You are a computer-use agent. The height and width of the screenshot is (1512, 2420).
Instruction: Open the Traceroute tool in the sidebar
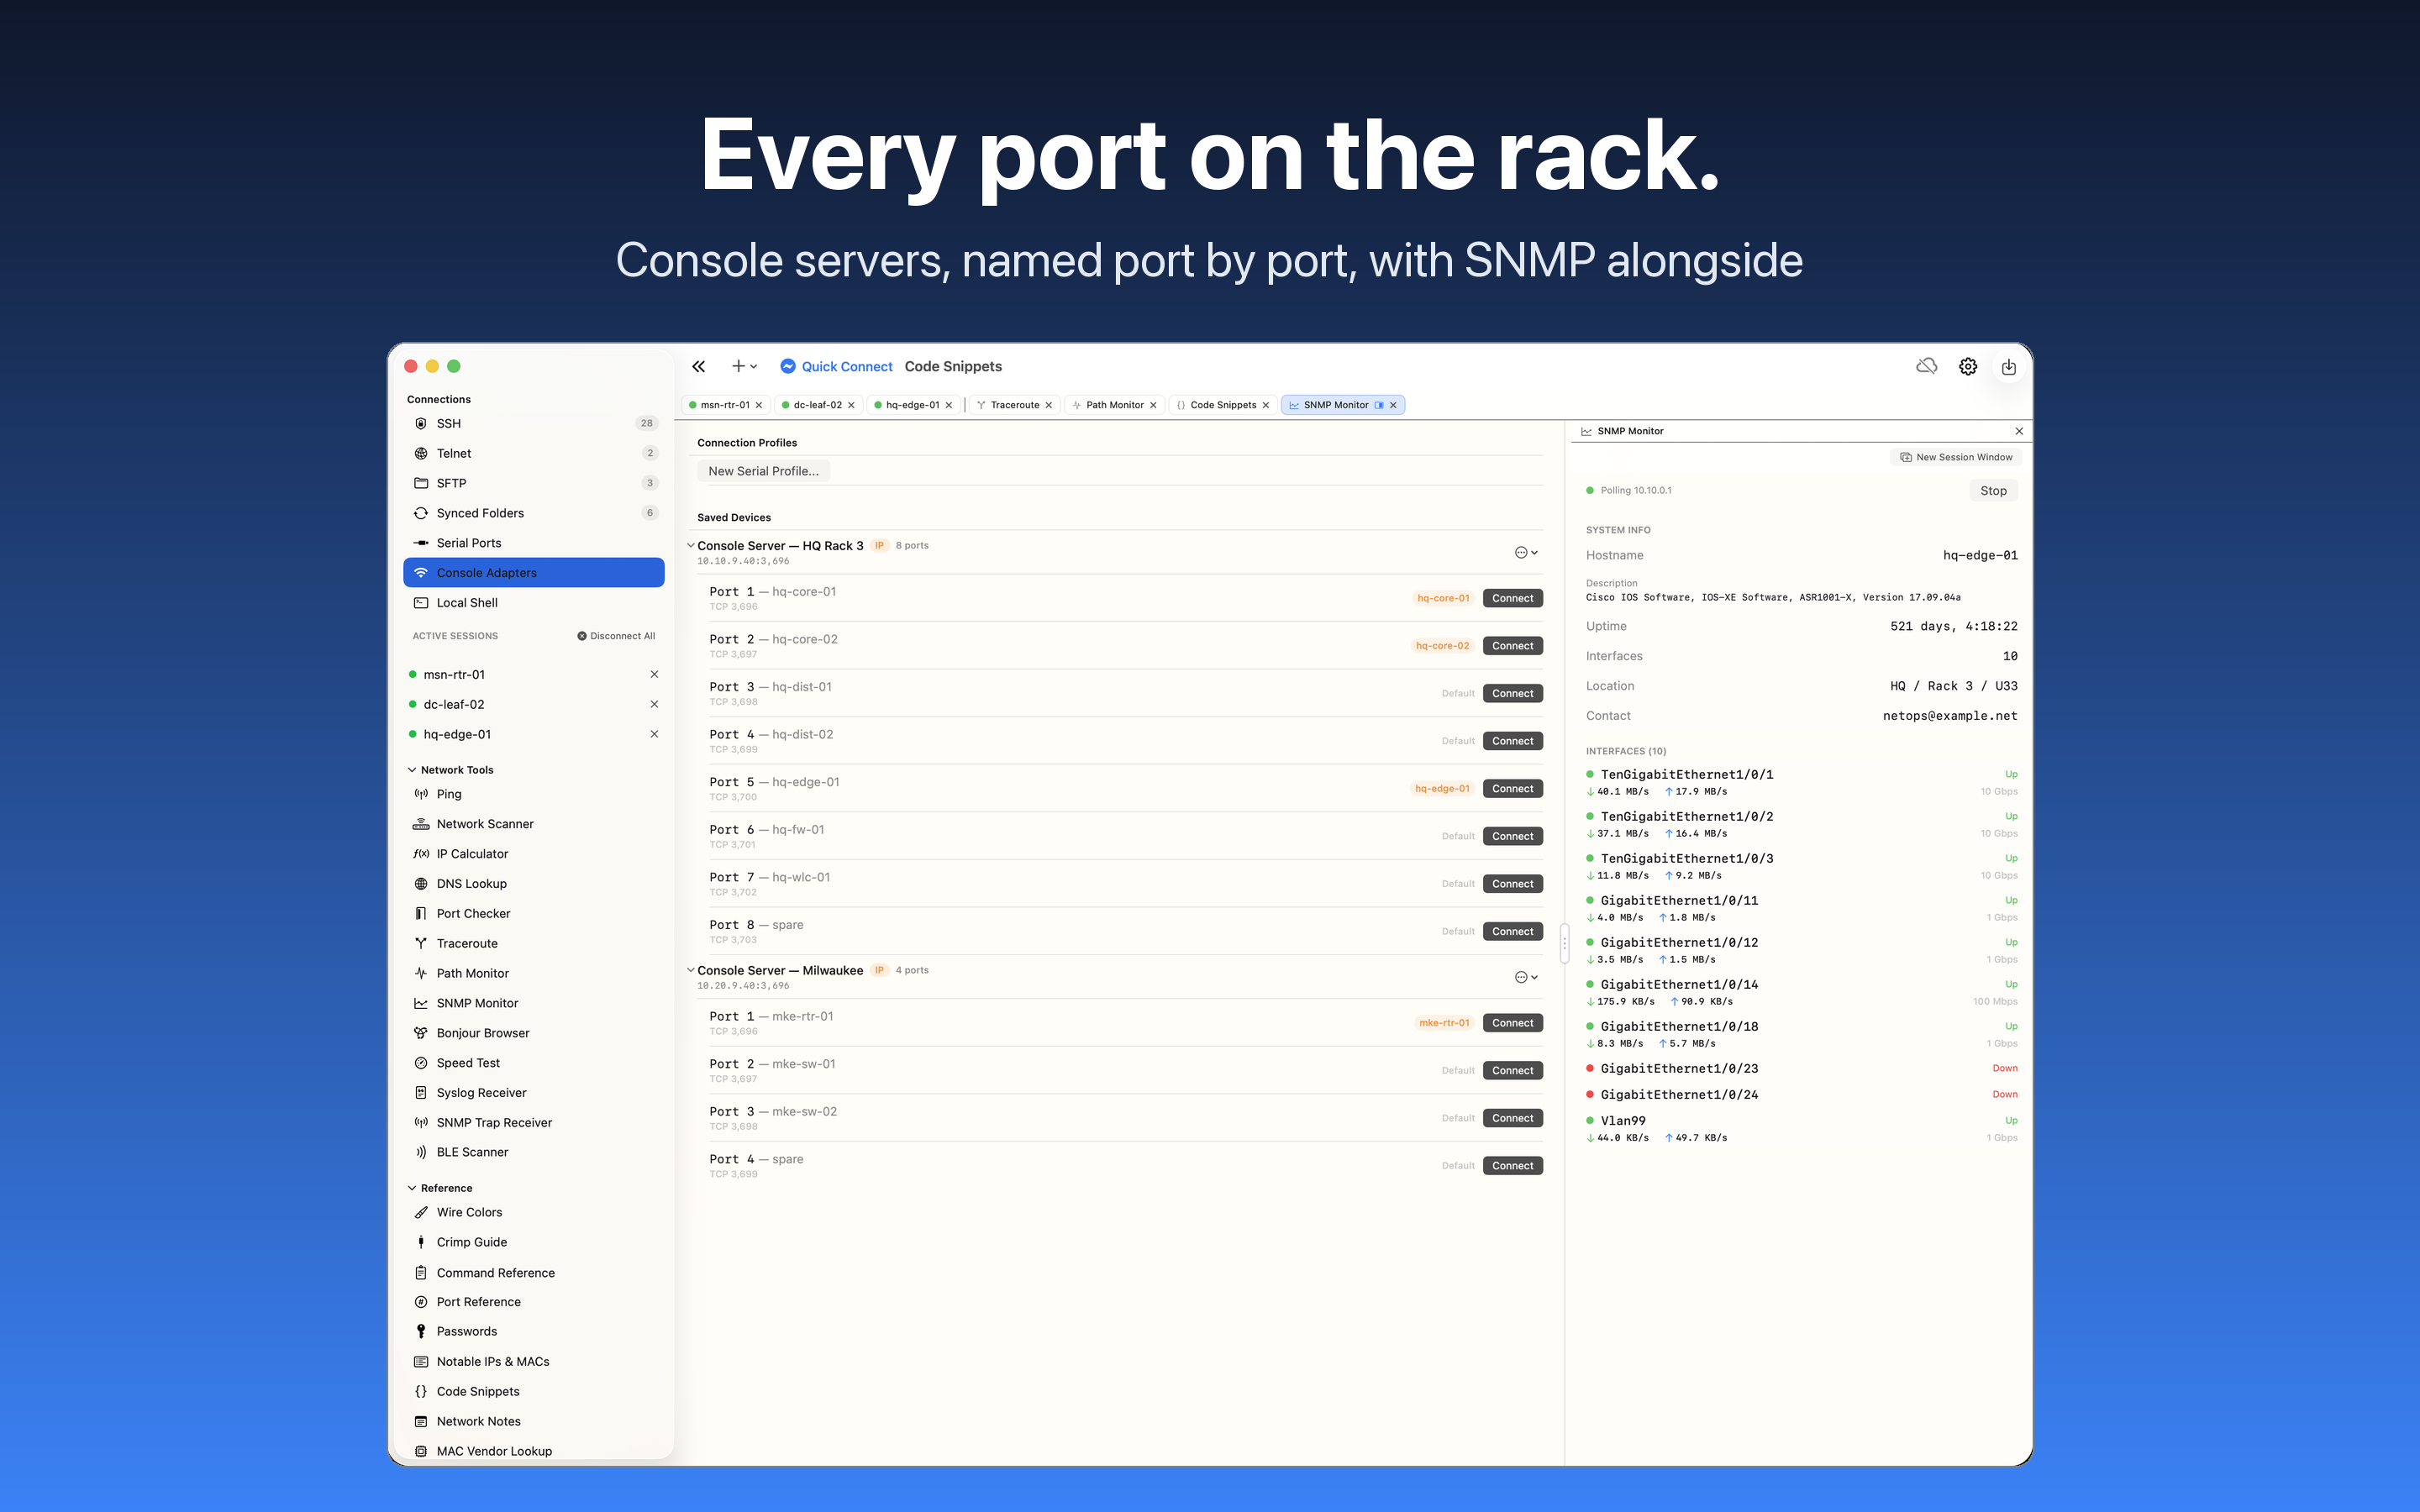[534, 944]
